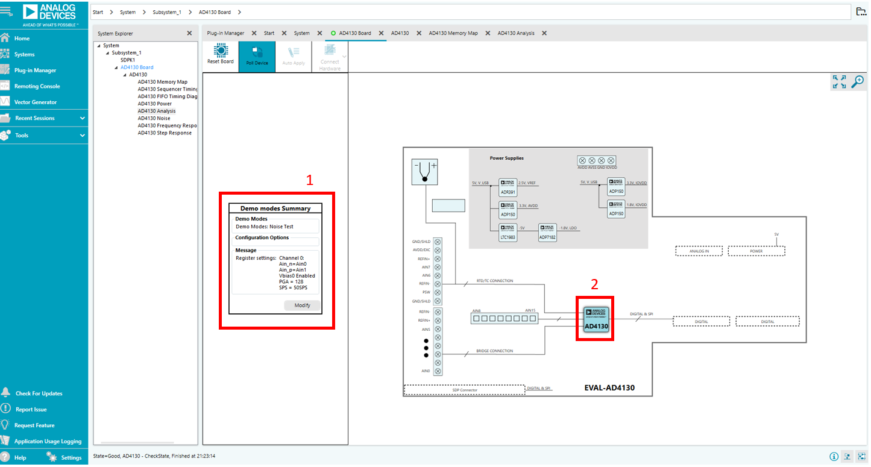
Task: Switch to the AD4130 Memory Map tab
Action: pyautogui.click(x=453, y=33)
